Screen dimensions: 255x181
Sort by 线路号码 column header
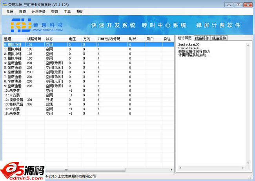tap(35, 39)
